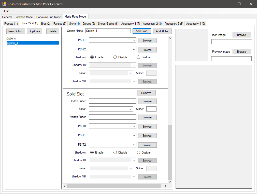This screenshot has height=194, width=257.
Task: Select Enable for Solid Slot Shadows
Action: coord(97,153)
